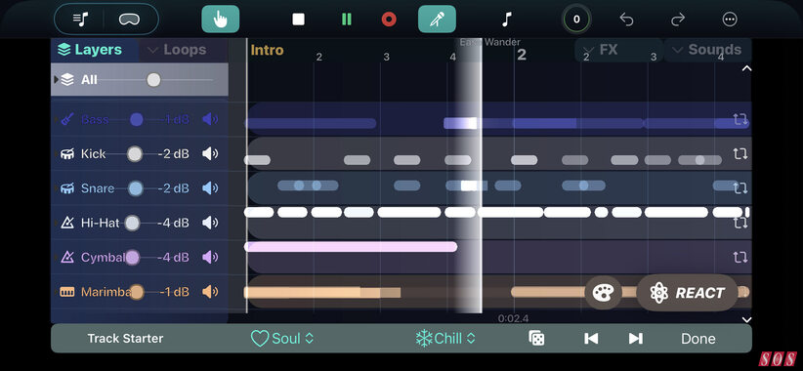Select the Kick drum layer icon
The width and height of the screenshot is (803, 371).
(67, 153)
